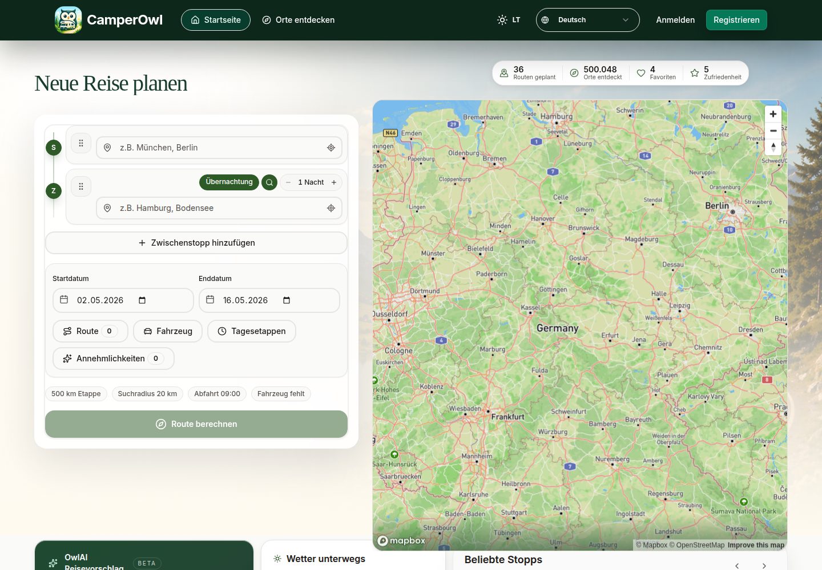Open the Deutsch language dropdown

[x=587, y=20]
